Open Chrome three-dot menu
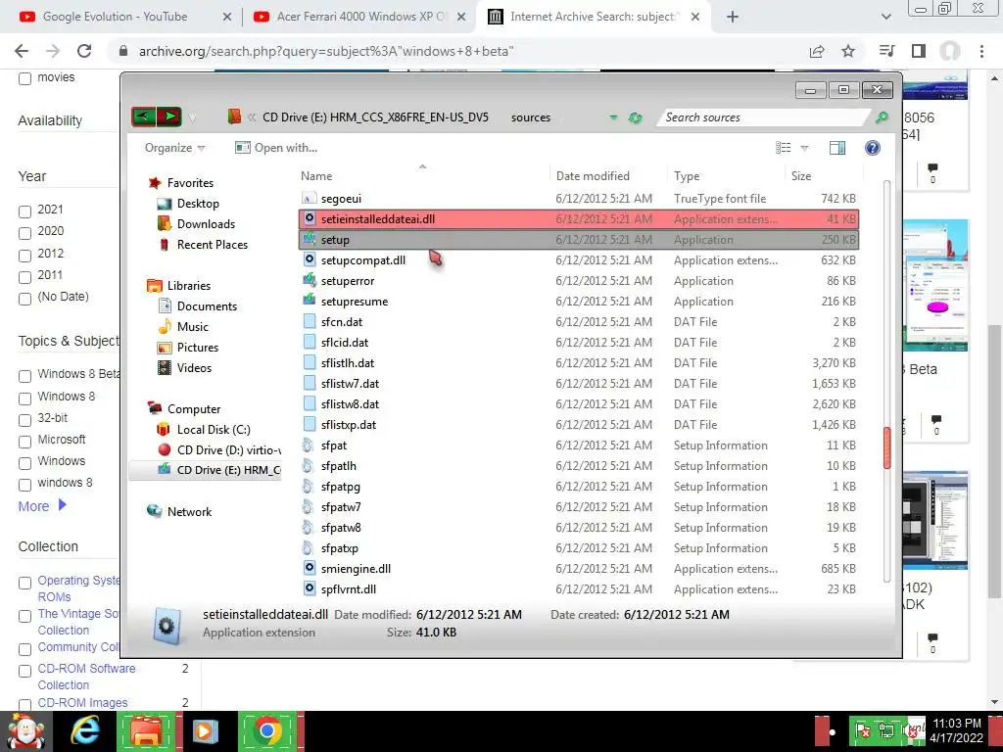Viewport: 1003px width, 752px height. [x=981, y=51]
